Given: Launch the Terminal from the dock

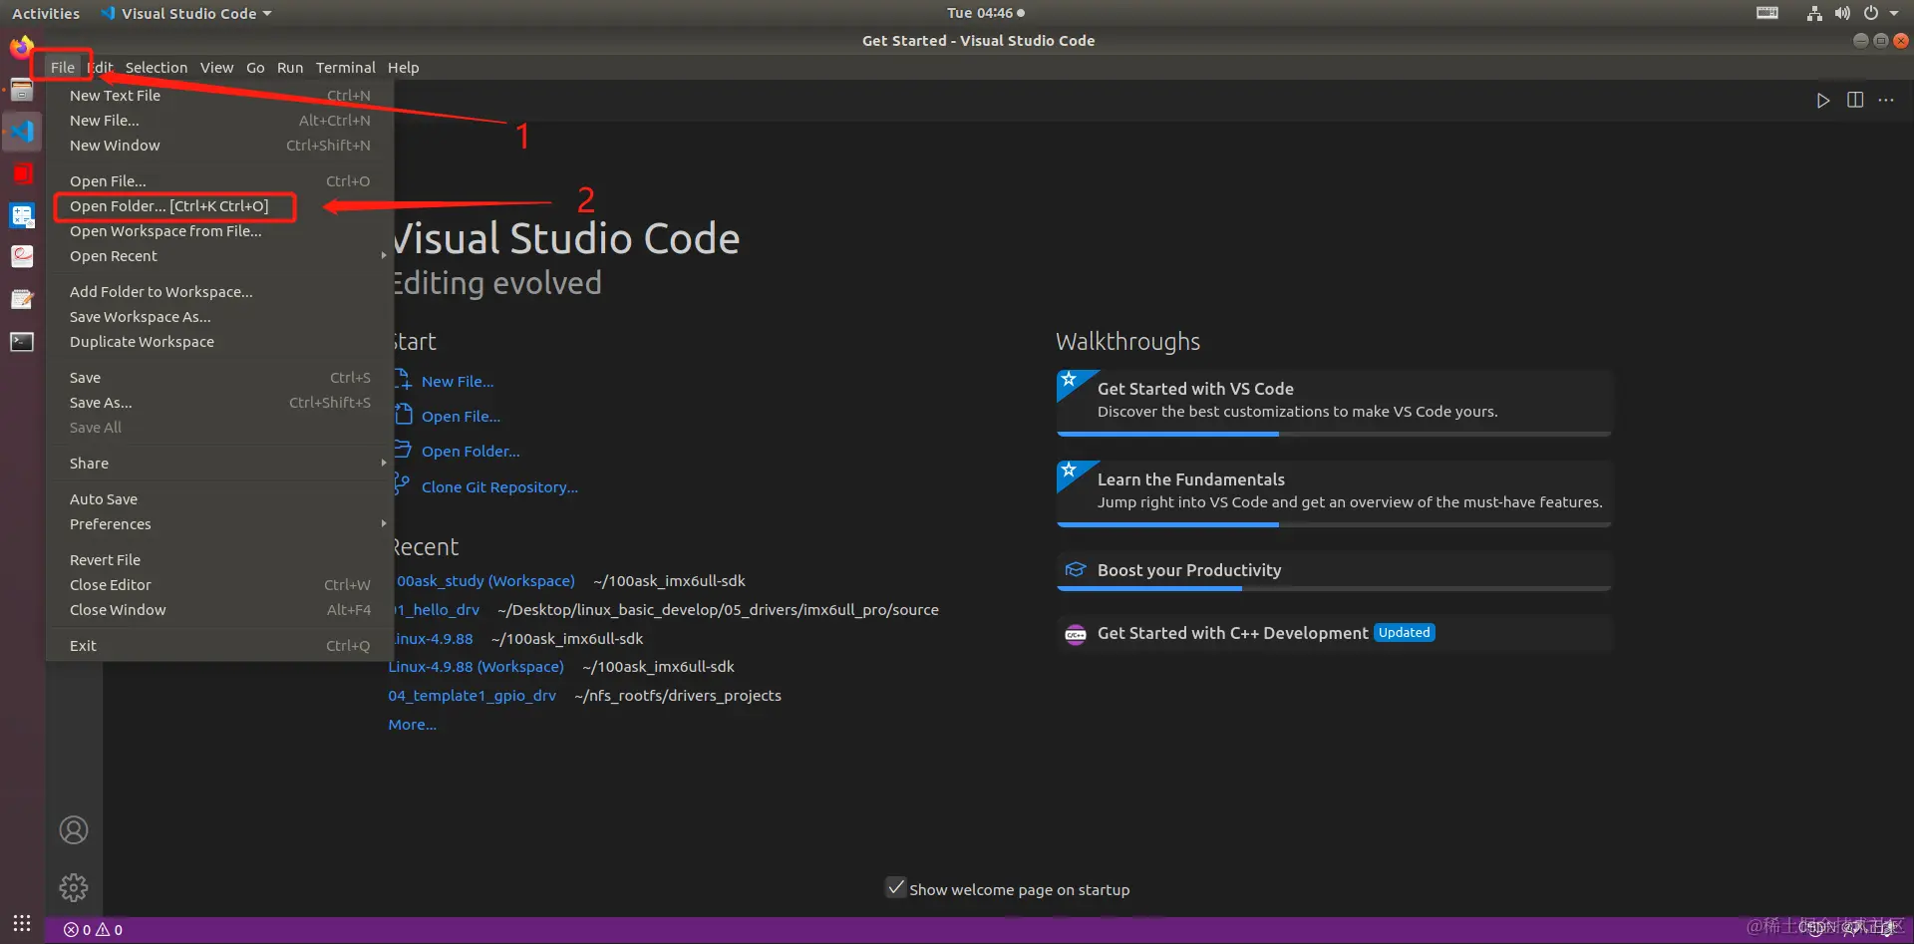Looking at the screenshot, I should pyautogui.click(x=22, y=342).
